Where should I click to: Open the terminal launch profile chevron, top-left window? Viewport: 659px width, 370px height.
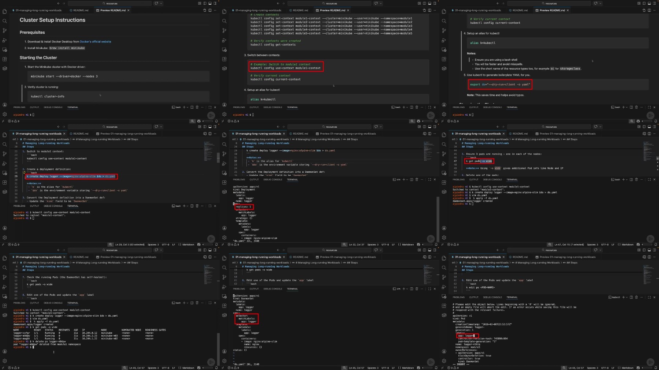(187, 107)
